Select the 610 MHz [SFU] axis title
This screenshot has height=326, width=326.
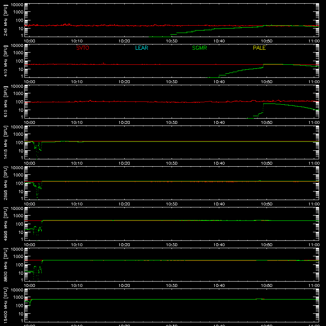5,101
